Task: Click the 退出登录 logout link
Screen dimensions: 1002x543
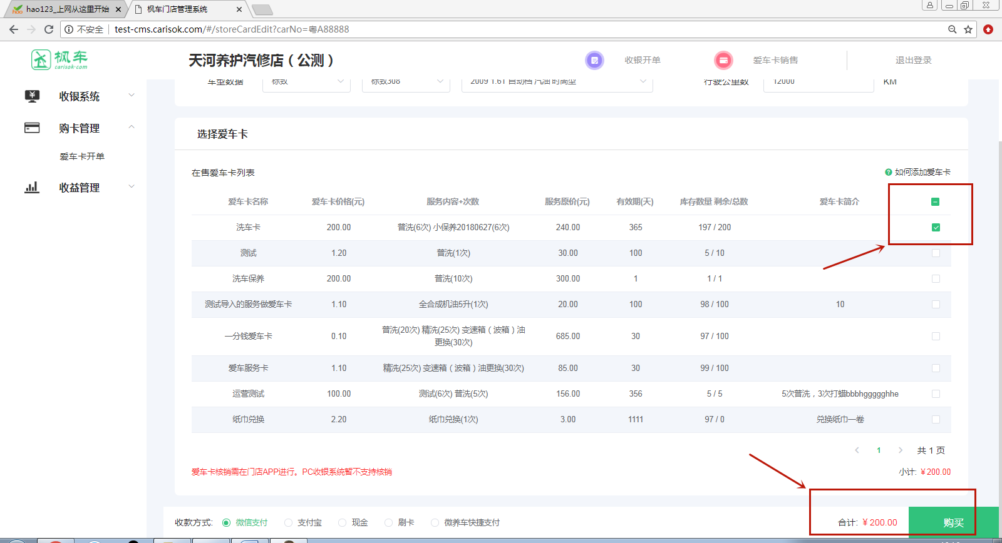Action: click(x=913, y=60)
